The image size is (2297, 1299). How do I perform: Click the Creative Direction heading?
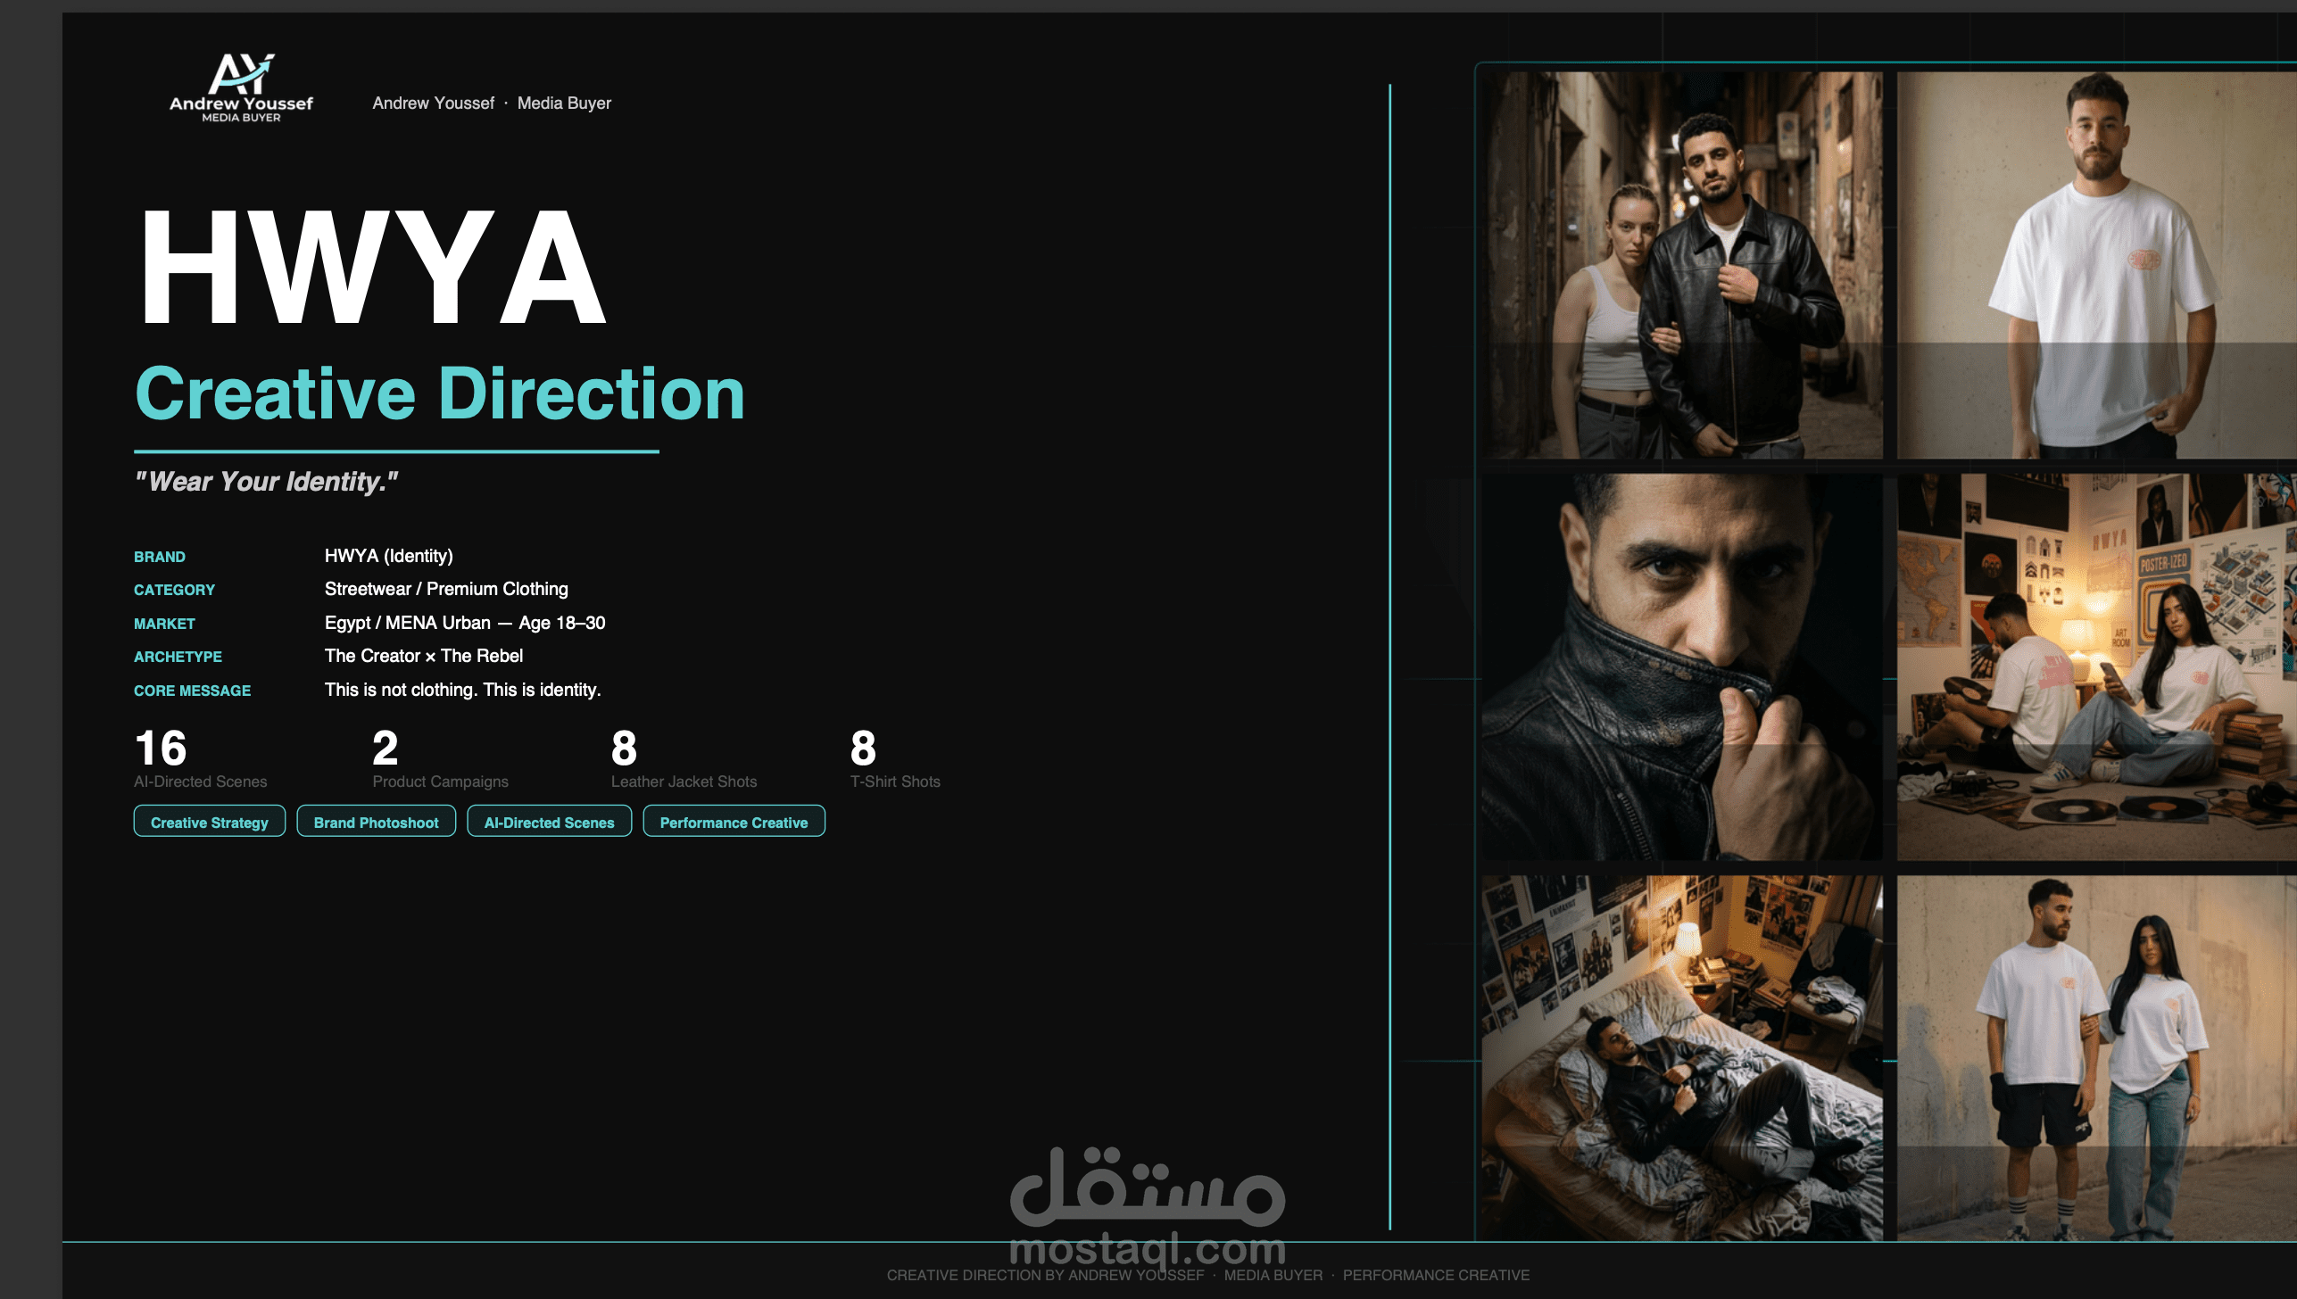click(440, 393)
